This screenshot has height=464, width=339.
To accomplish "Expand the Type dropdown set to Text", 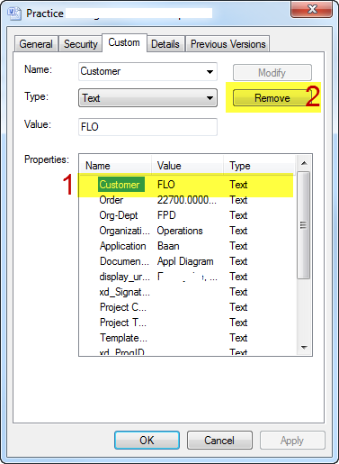I will pyautogui.click(x=147, y=98).
